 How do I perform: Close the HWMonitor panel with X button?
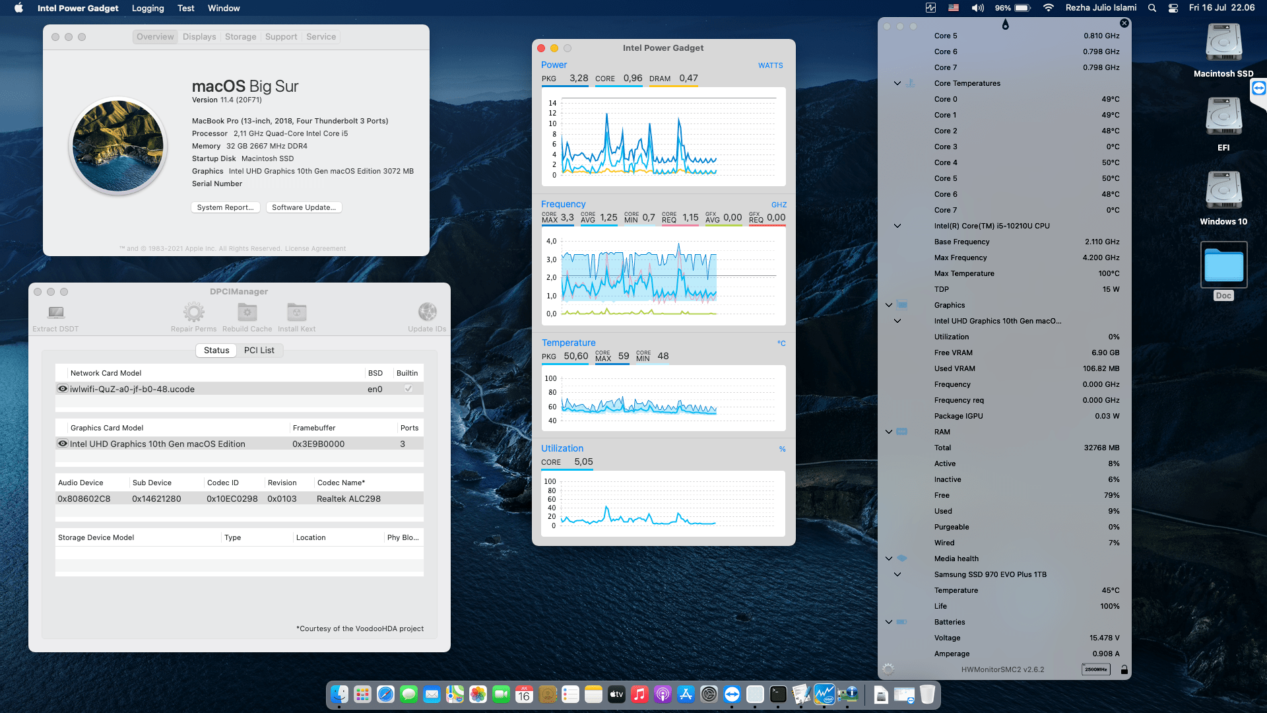[1124, 23]
